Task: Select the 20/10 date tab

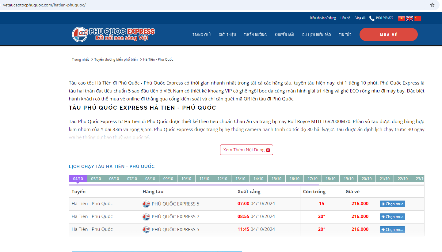Action: click(367, 179)
